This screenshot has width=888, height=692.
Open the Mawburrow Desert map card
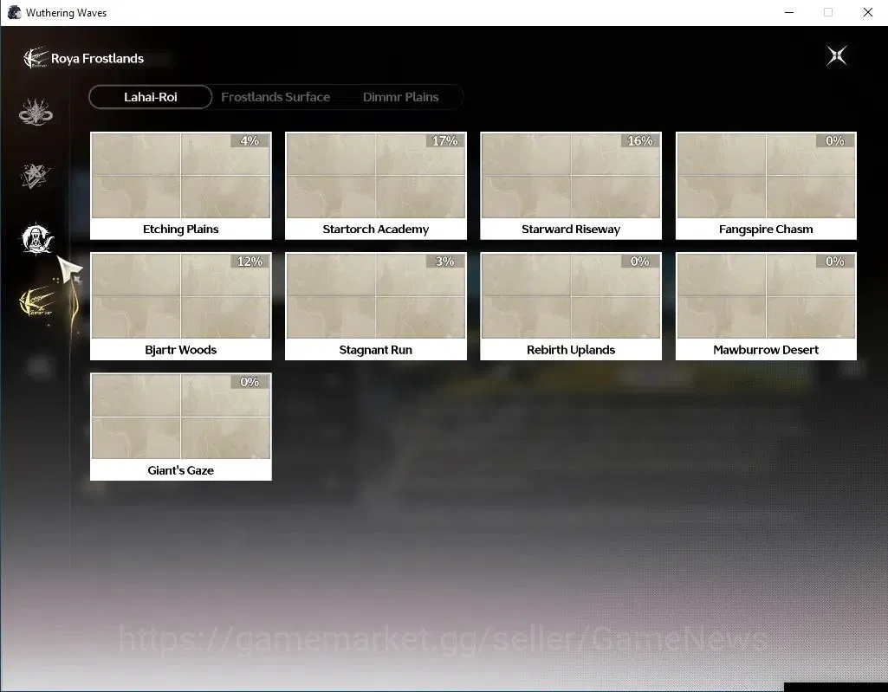[766, 307]
